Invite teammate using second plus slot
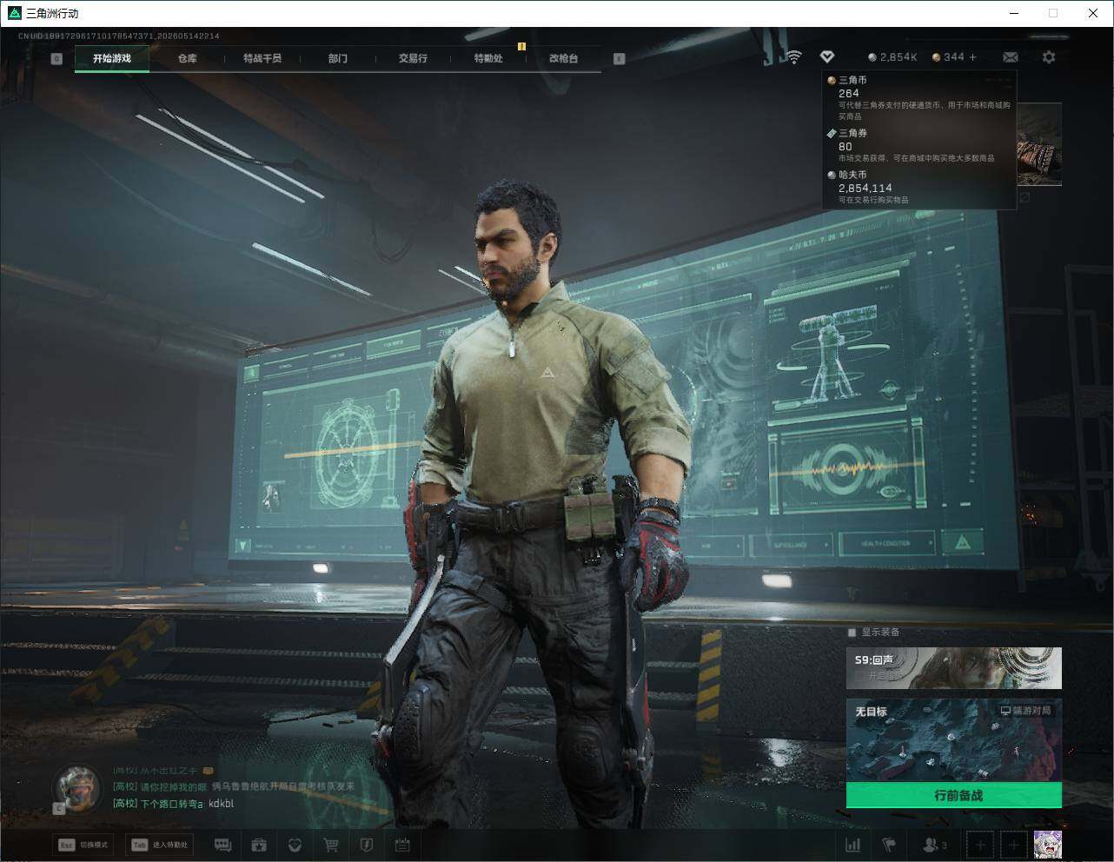The width and height of the screenshot is (1114, 862). click(x=1013, y=845)
